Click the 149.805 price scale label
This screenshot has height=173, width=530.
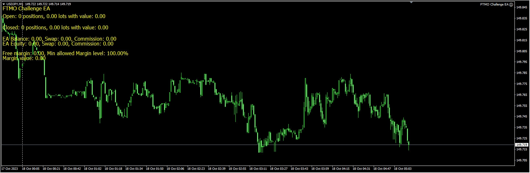(522, 51)
